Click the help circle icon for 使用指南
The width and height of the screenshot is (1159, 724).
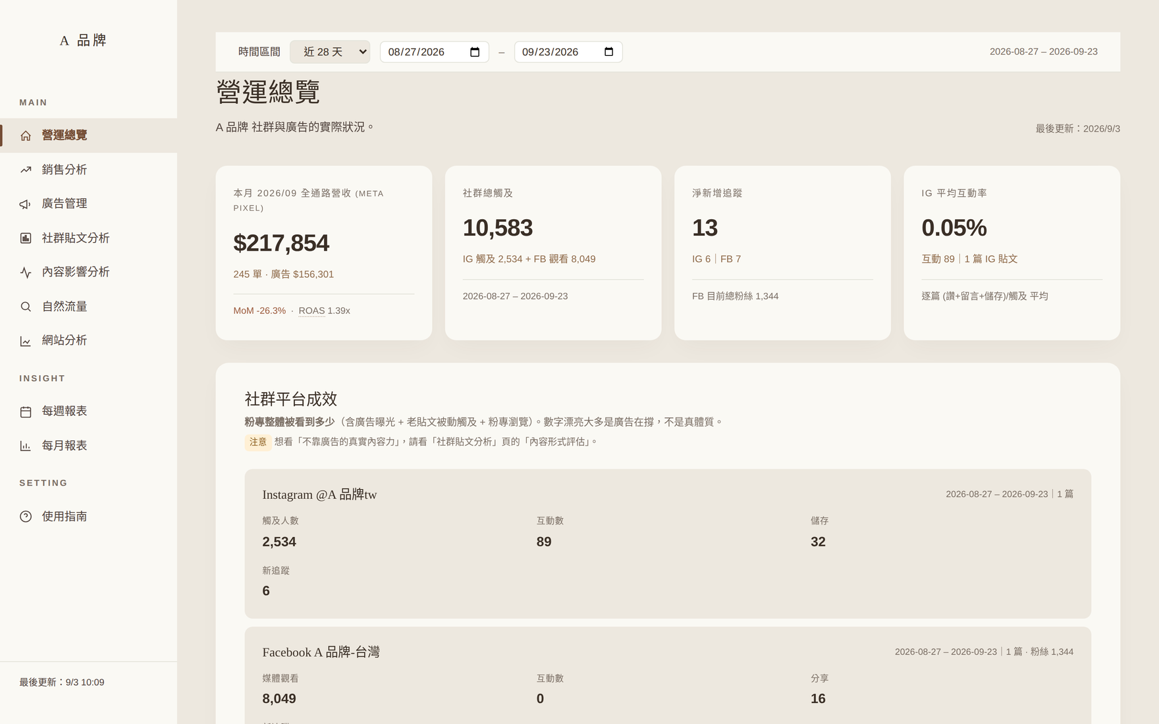[26, 517]
